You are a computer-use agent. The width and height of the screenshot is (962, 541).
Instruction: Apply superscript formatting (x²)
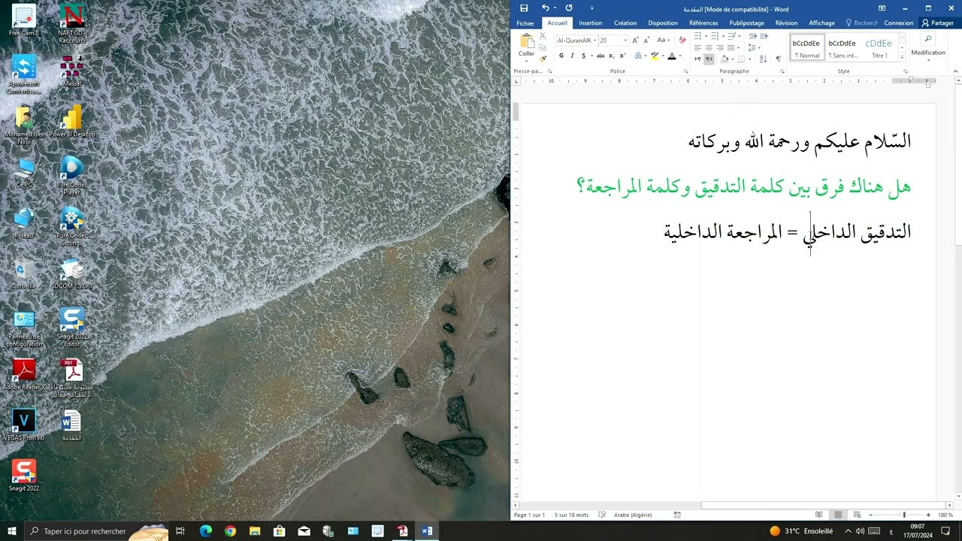pyautogui.click(x=622, y=56)
